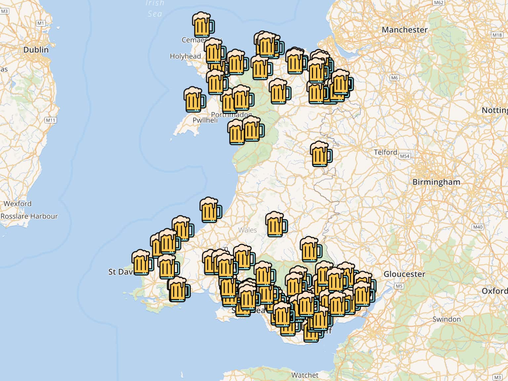The height and width of the screenshot is (381, 508).
Task: Click the beer mug marker north of Cemaes
Action: [202, 25]
